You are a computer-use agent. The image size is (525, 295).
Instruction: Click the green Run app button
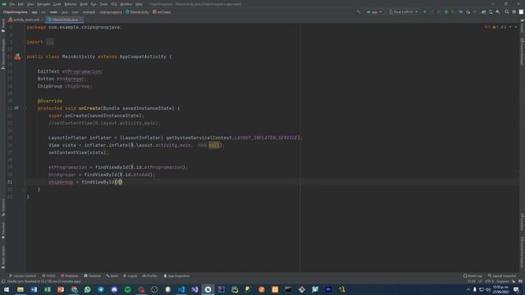425,11
